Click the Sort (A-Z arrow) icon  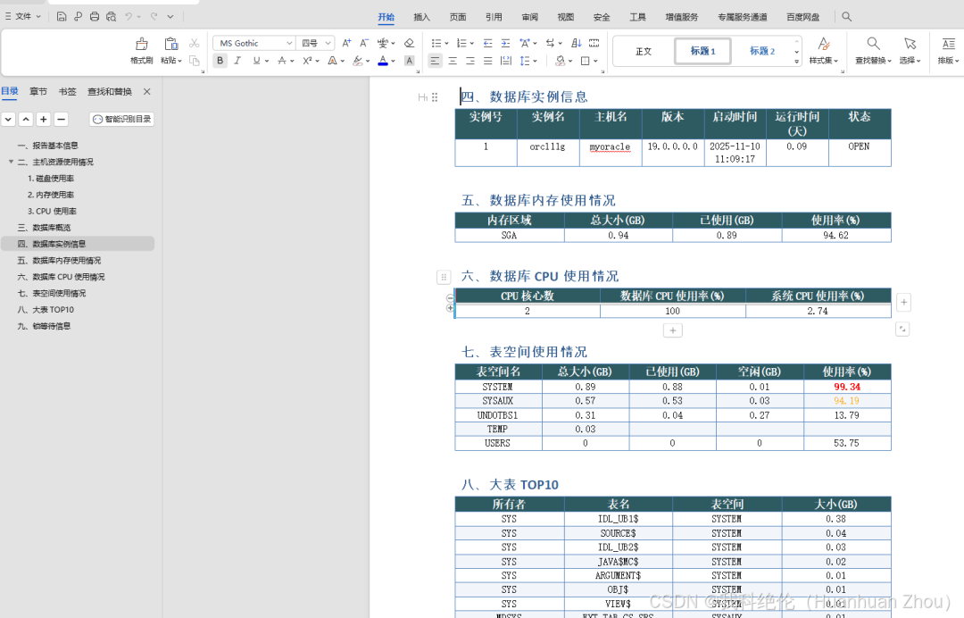click(x=576, y=43)
